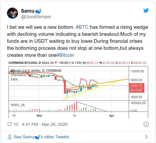Like the tweet with heart icon
This screenshot has width=156, height=143.
(x=10, y=124)
